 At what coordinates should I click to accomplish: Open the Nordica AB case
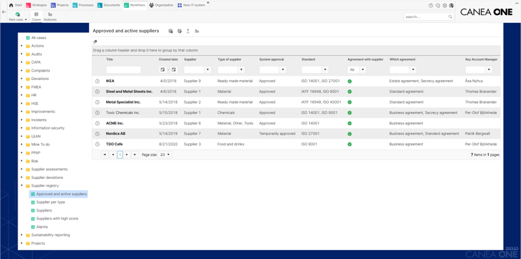click(x=116, y=133)
